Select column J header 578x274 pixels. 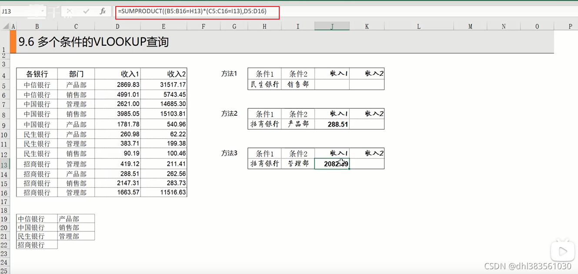332,27
